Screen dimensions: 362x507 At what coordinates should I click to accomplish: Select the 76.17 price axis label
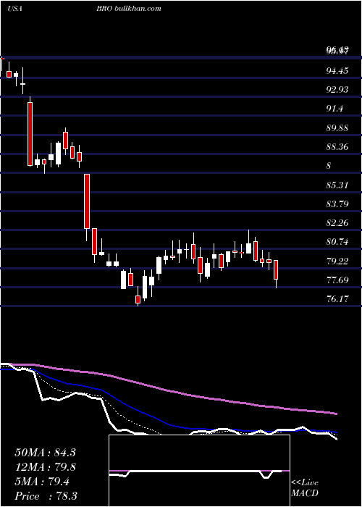point(337,298)
